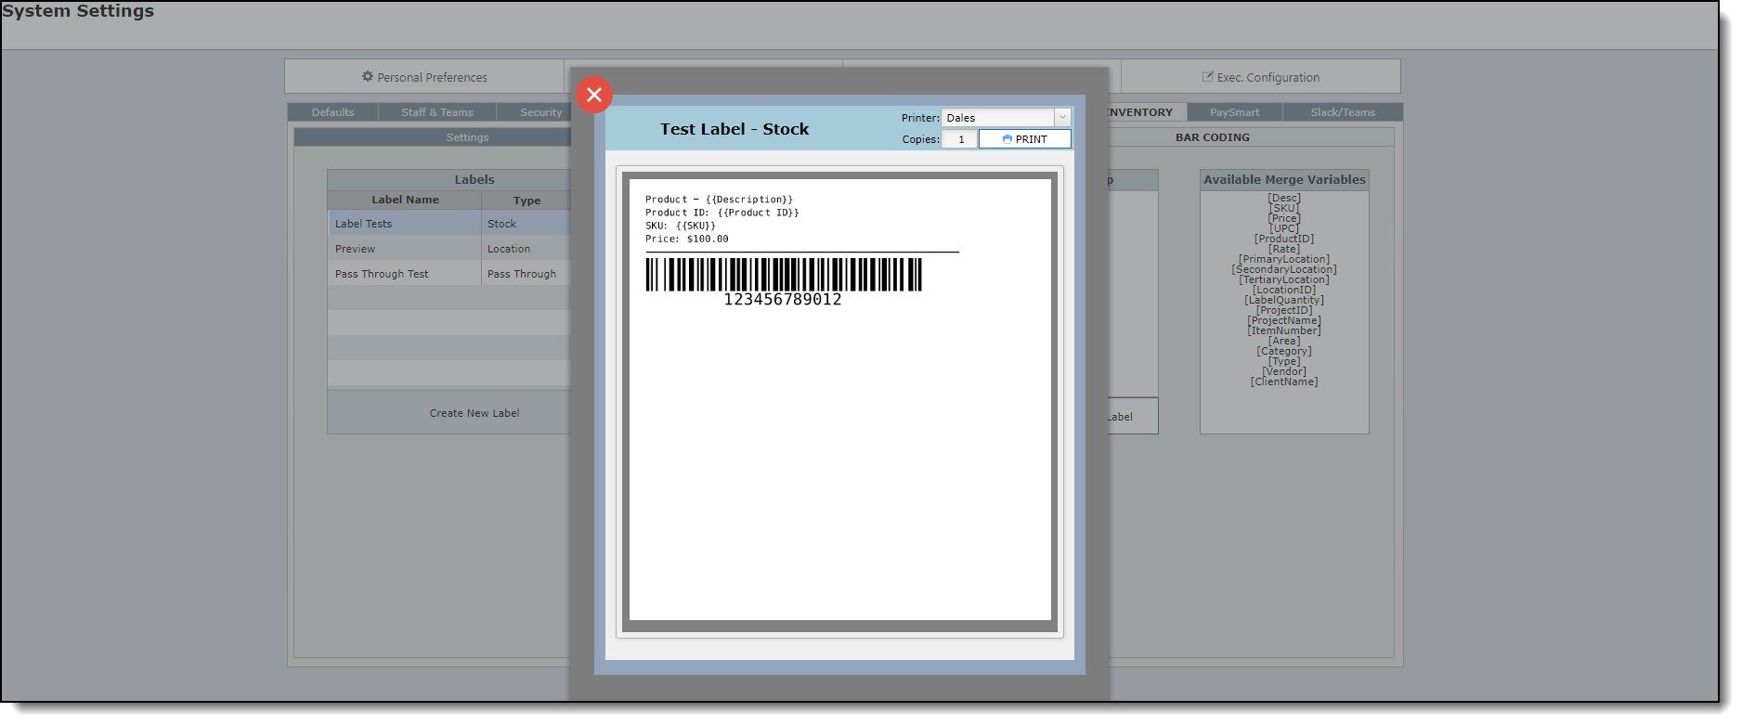Click the [Area] merge variable
The image size is (1742, 725).
click(1284, 341)
